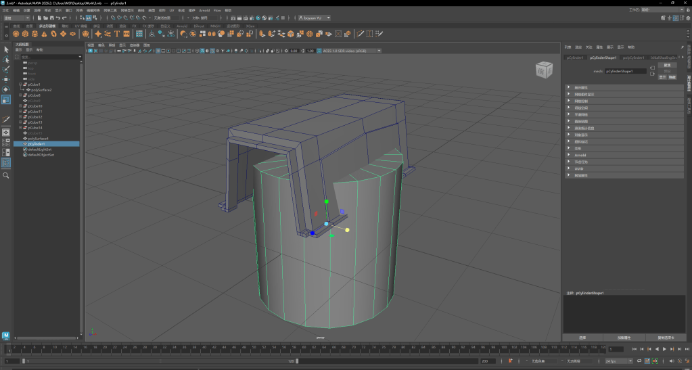Viewport: 692px width, 370px height.
Task: Activate the Lasso Select tool
Action: 6,60
